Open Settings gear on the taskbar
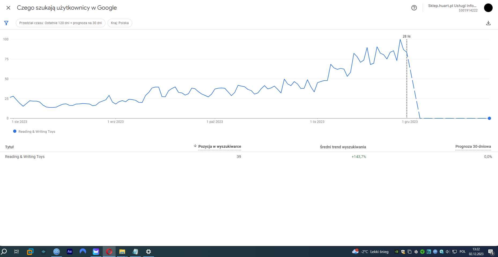Screen dimensions: 498x257 (148, 252)
